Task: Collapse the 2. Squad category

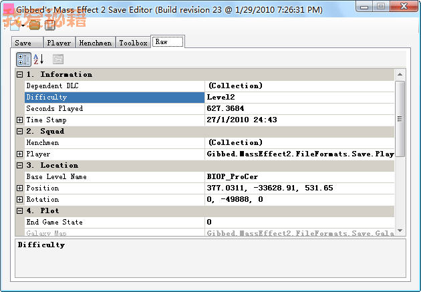Action: pyautogui.click(x=20, y=132)
